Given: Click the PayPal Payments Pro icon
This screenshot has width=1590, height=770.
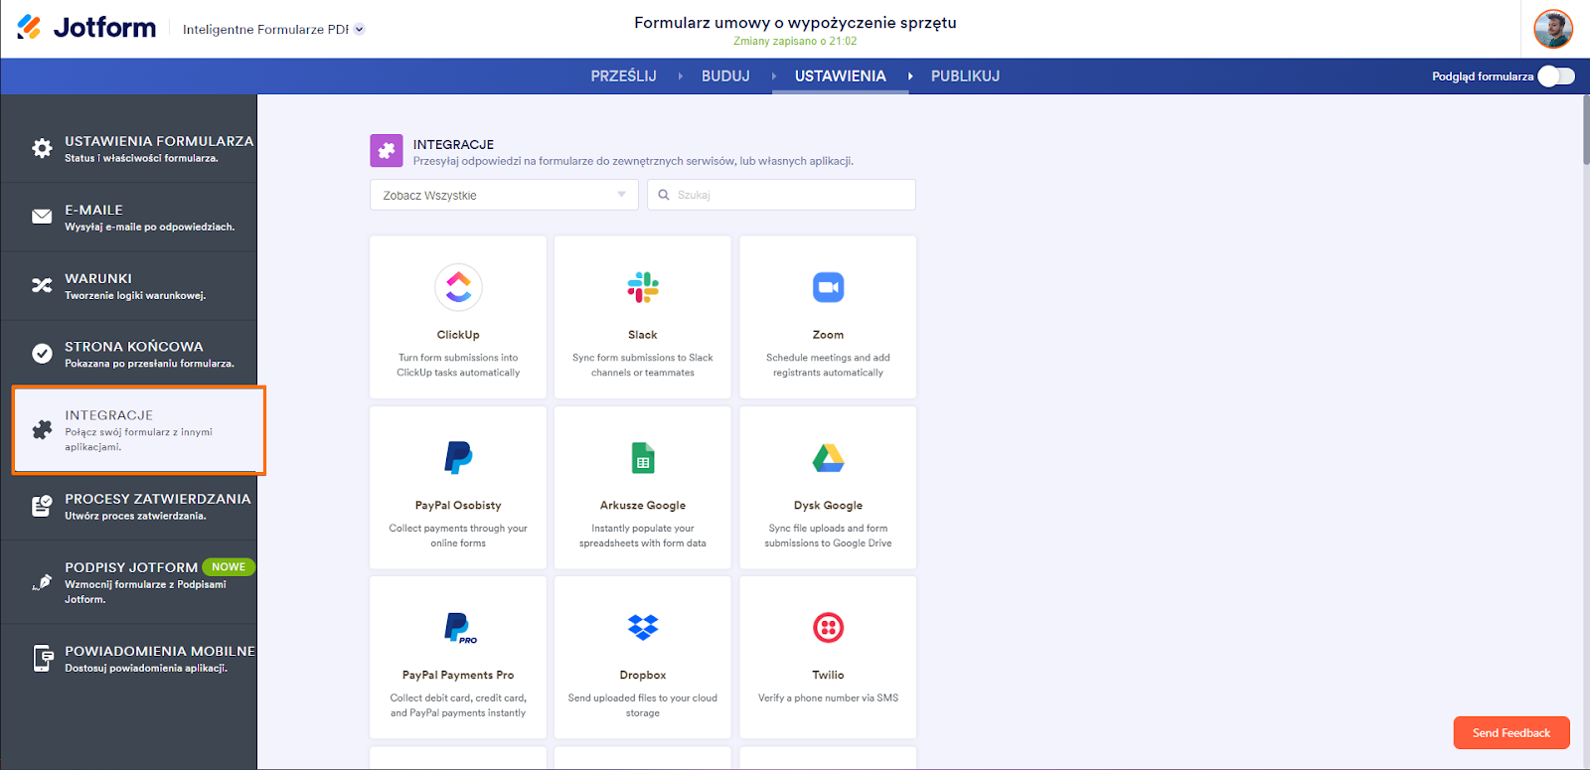Looking at the screenshot, I should click(x=458, y=628).
